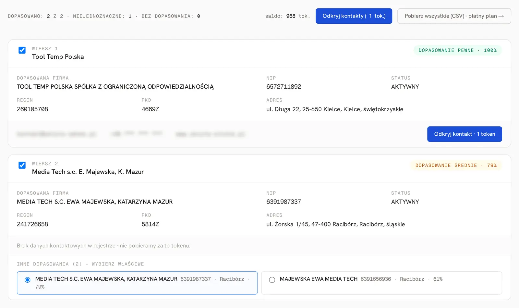The image size is (519, 308).
Task: Click NIP 6391656936 in the alternative match
Action: (376, 279)
